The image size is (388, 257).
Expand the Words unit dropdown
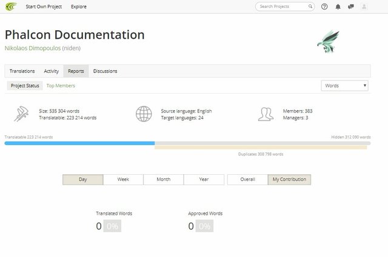(x=344, y=86)
